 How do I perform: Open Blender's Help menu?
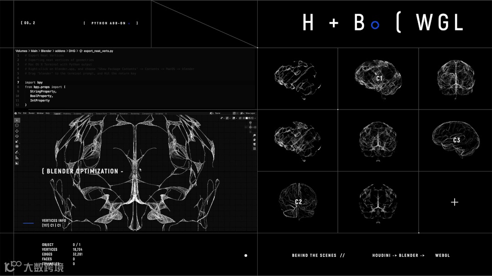point(47,113)
